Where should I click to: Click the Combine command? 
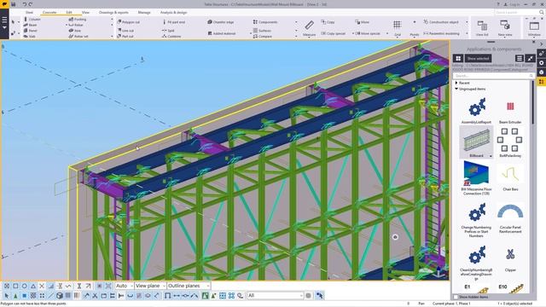(171, 36)
